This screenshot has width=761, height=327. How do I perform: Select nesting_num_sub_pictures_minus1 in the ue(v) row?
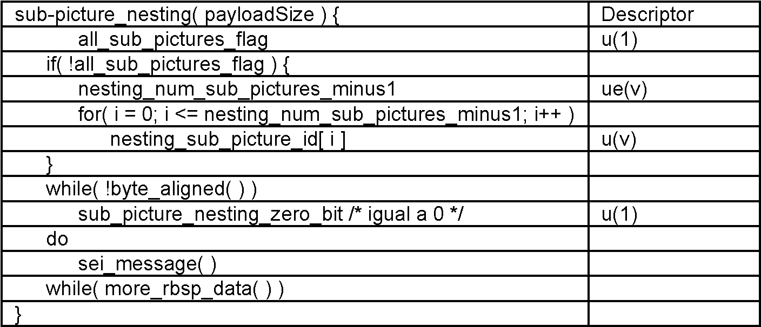[x=237, y=90]
